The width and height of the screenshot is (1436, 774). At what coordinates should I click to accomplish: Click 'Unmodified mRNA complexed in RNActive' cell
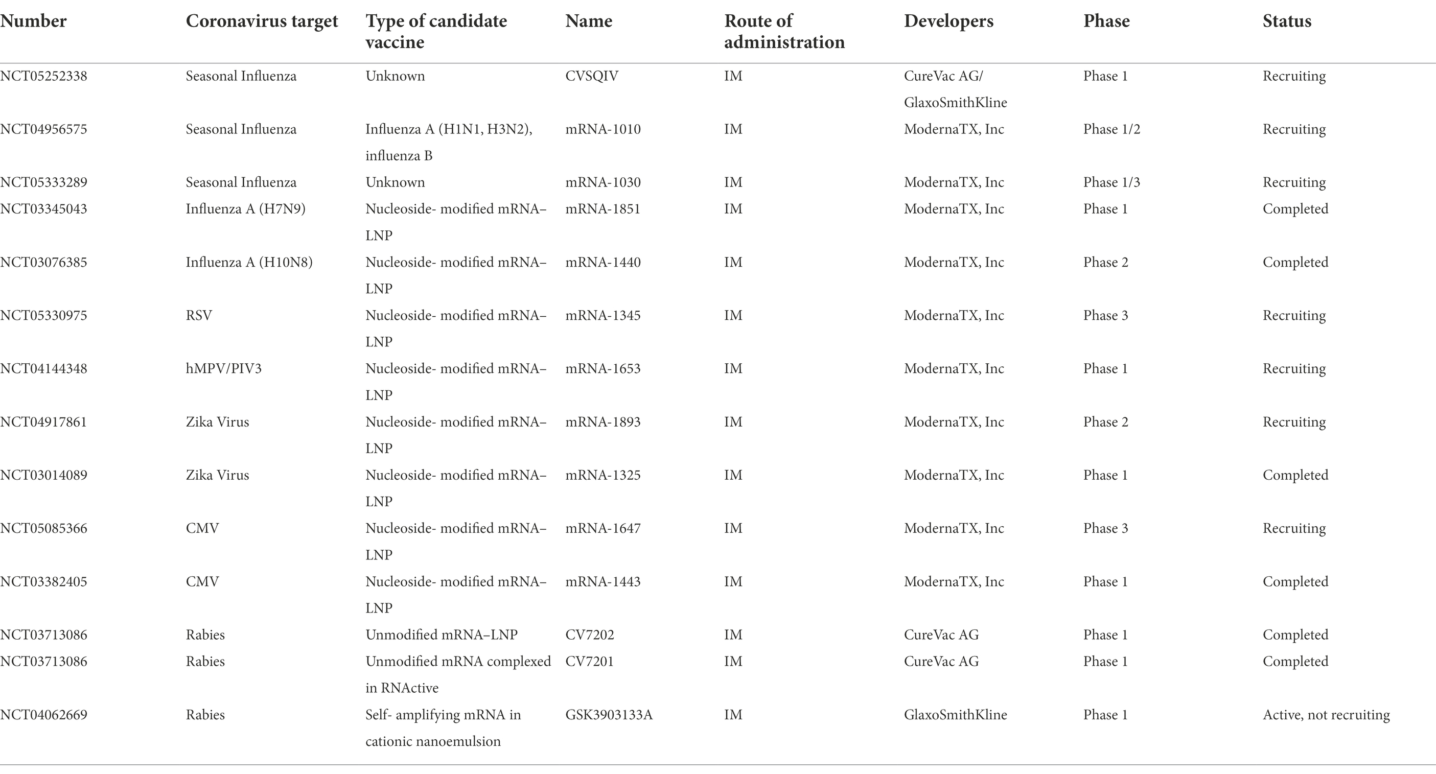(458, 674)
